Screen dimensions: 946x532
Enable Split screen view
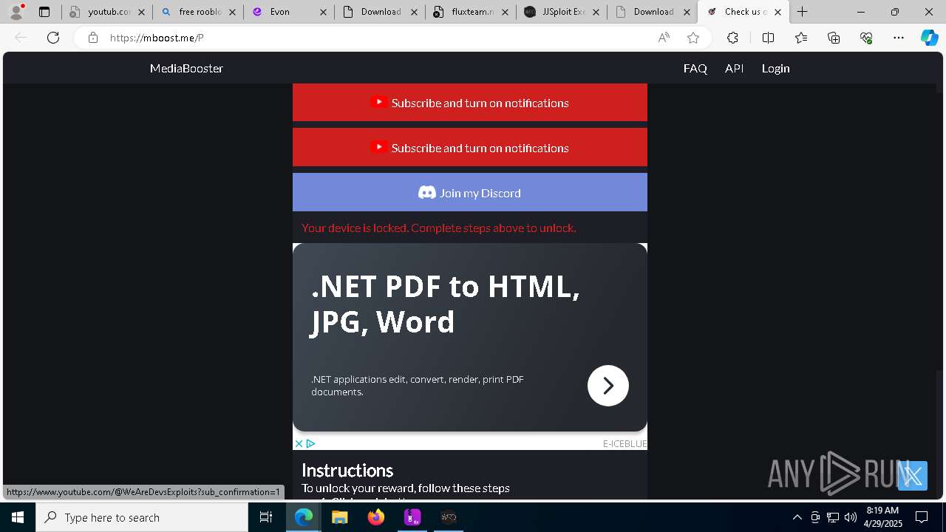pos(768,38)
